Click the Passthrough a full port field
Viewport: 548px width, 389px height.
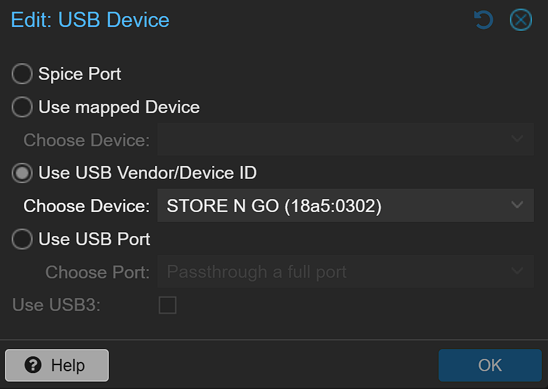(332, 271)
